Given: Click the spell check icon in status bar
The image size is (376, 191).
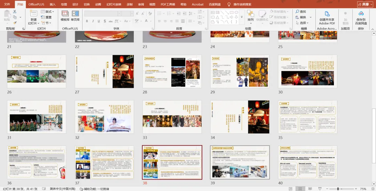Looking at the screenshot, I should 44,189.
